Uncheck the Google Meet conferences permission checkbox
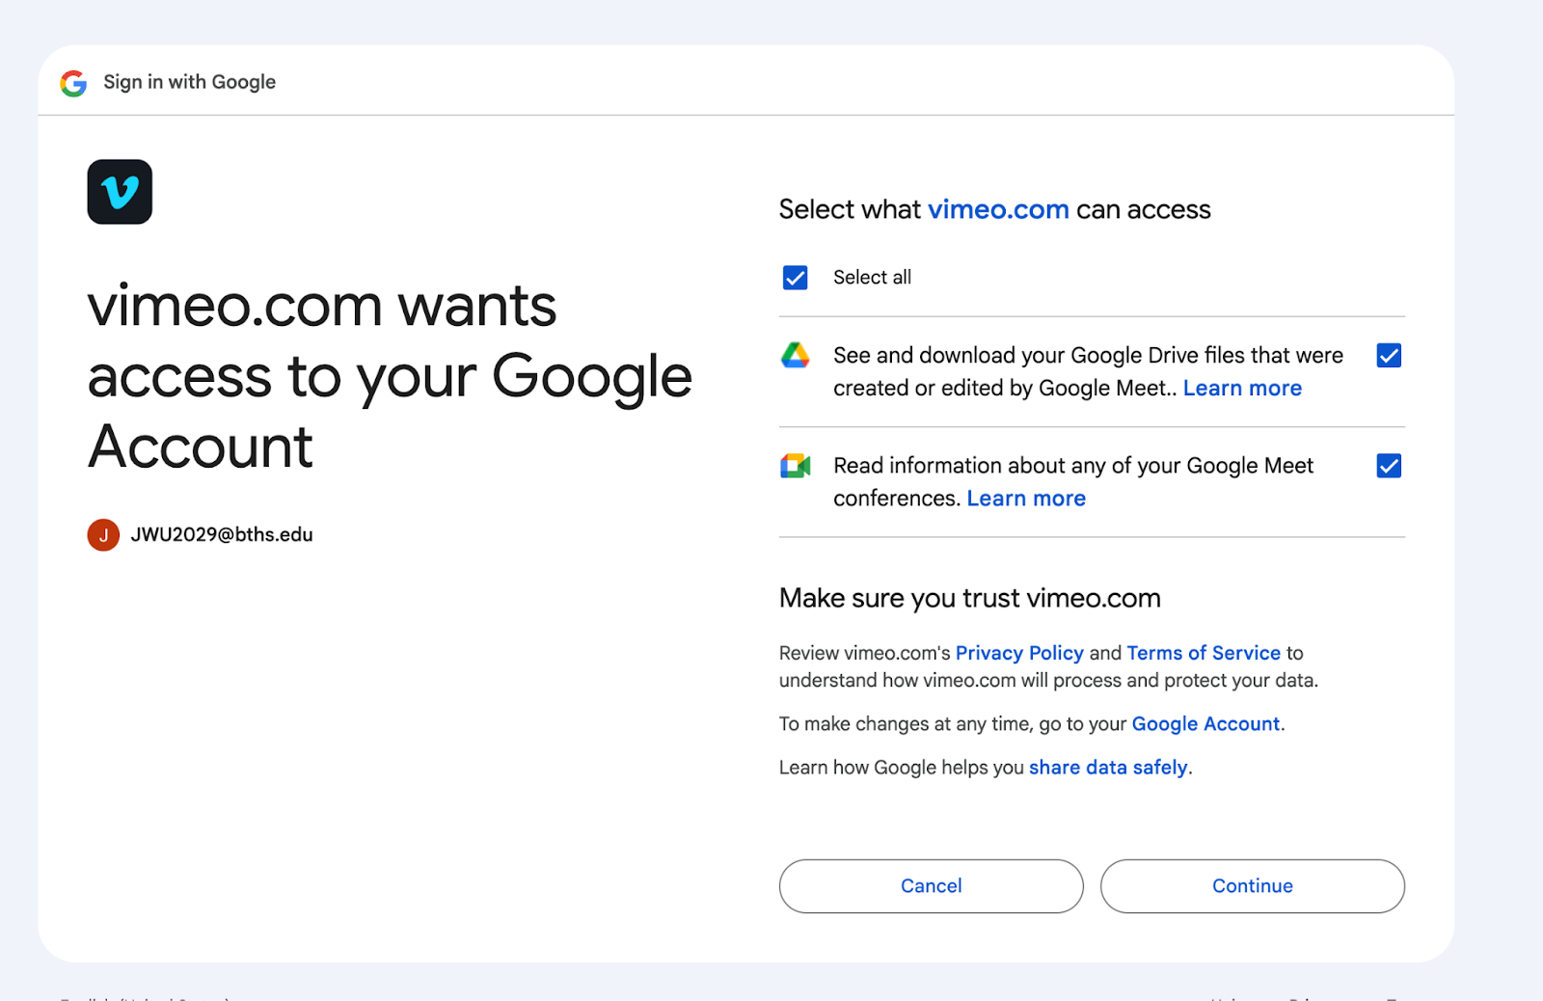Screen dimensions: 1543x1001 click(1389, 467)
